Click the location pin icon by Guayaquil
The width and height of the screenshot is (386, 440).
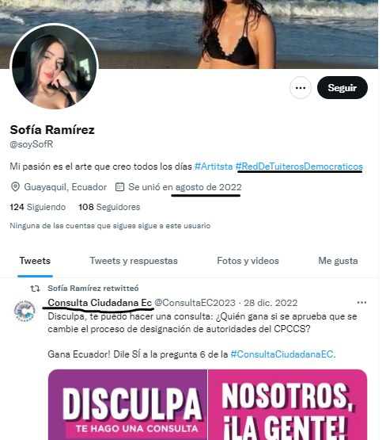click(15, 187)
